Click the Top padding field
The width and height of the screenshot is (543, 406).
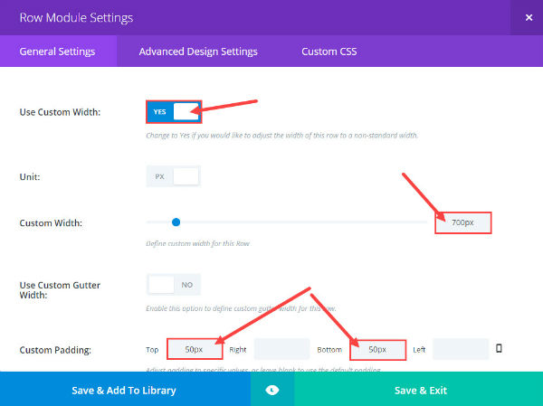pyautogui.click(x=195, y=349)
